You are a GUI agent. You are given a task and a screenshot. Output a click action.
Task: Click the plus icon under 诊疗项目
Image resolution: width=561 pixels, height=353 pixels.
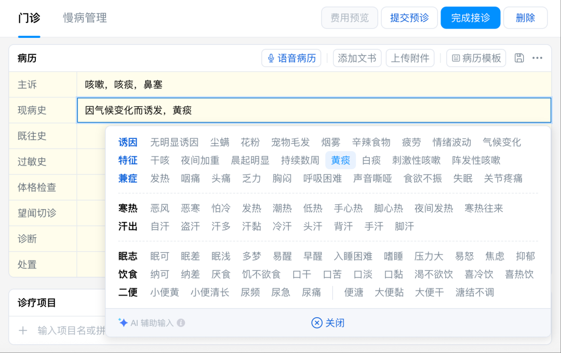[23, 331]
